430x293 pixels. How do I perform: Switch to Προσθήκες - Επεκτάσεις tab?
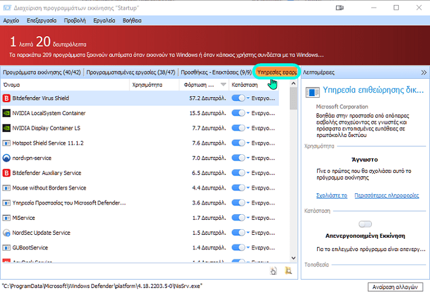[x=216, y=73]
